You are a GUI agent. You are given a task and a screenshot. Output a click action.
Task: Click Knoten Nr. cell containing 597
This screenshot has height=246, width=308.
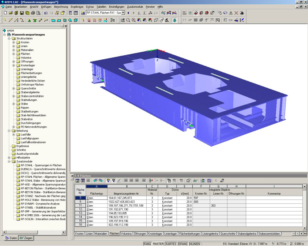point(201,198)
